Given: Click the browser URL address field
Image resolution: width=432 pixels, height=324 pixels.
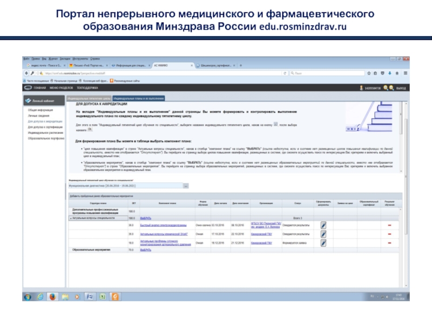Looking at the screenshot, I should coord(162,72).
